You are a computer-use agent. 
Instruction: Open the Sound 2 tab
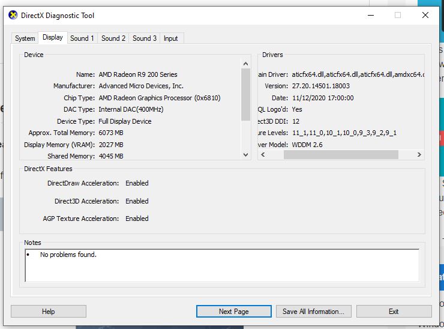coord(113,38)
